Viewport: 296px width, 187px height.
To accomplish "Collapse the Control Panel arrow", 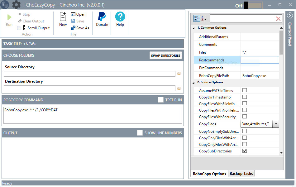I will click(x=290, y=16).
